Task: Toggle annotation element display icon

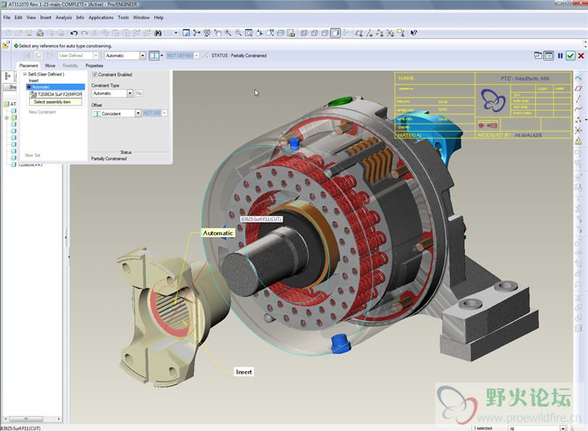Action: click(x=401, y=33)
